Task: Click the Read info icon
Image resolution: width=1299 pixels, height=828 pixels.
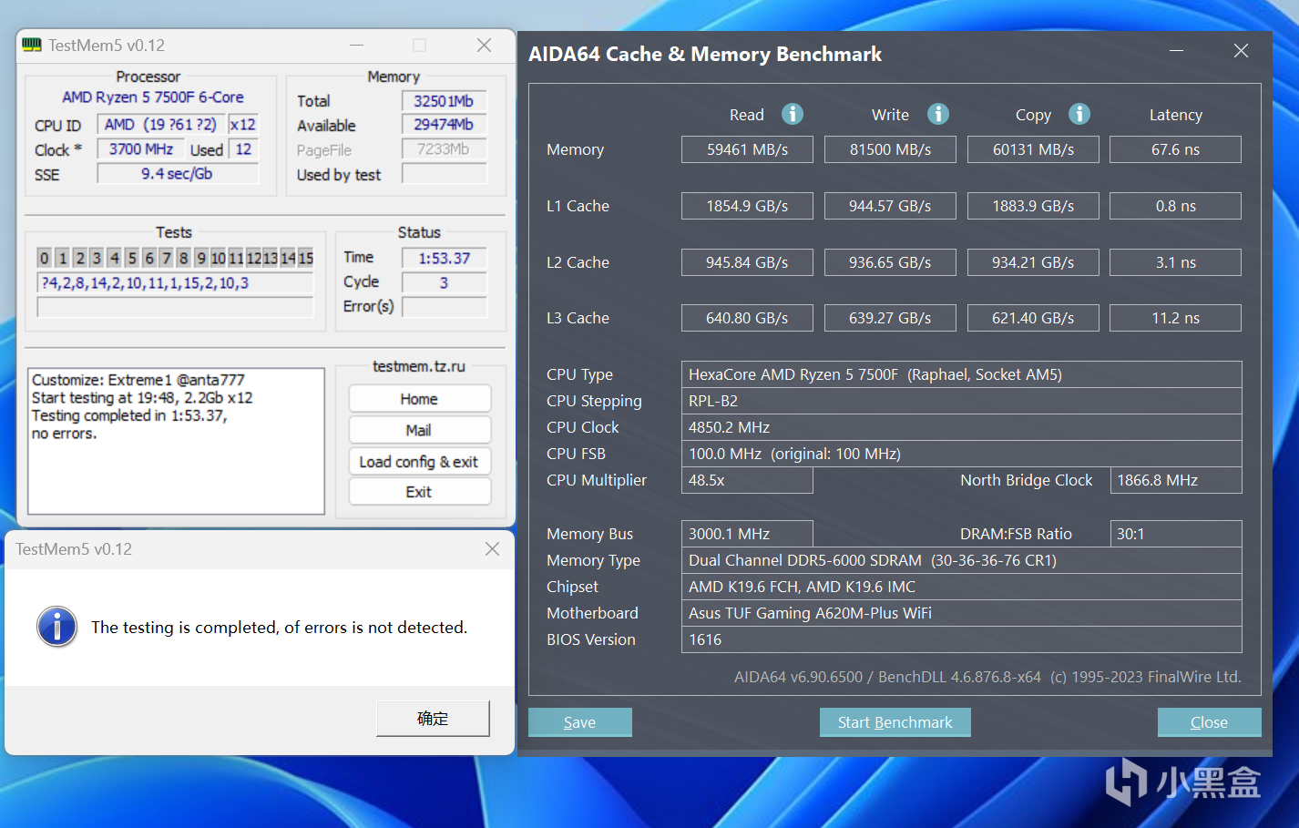Action: pyautogui.click(x=793, y=114)
